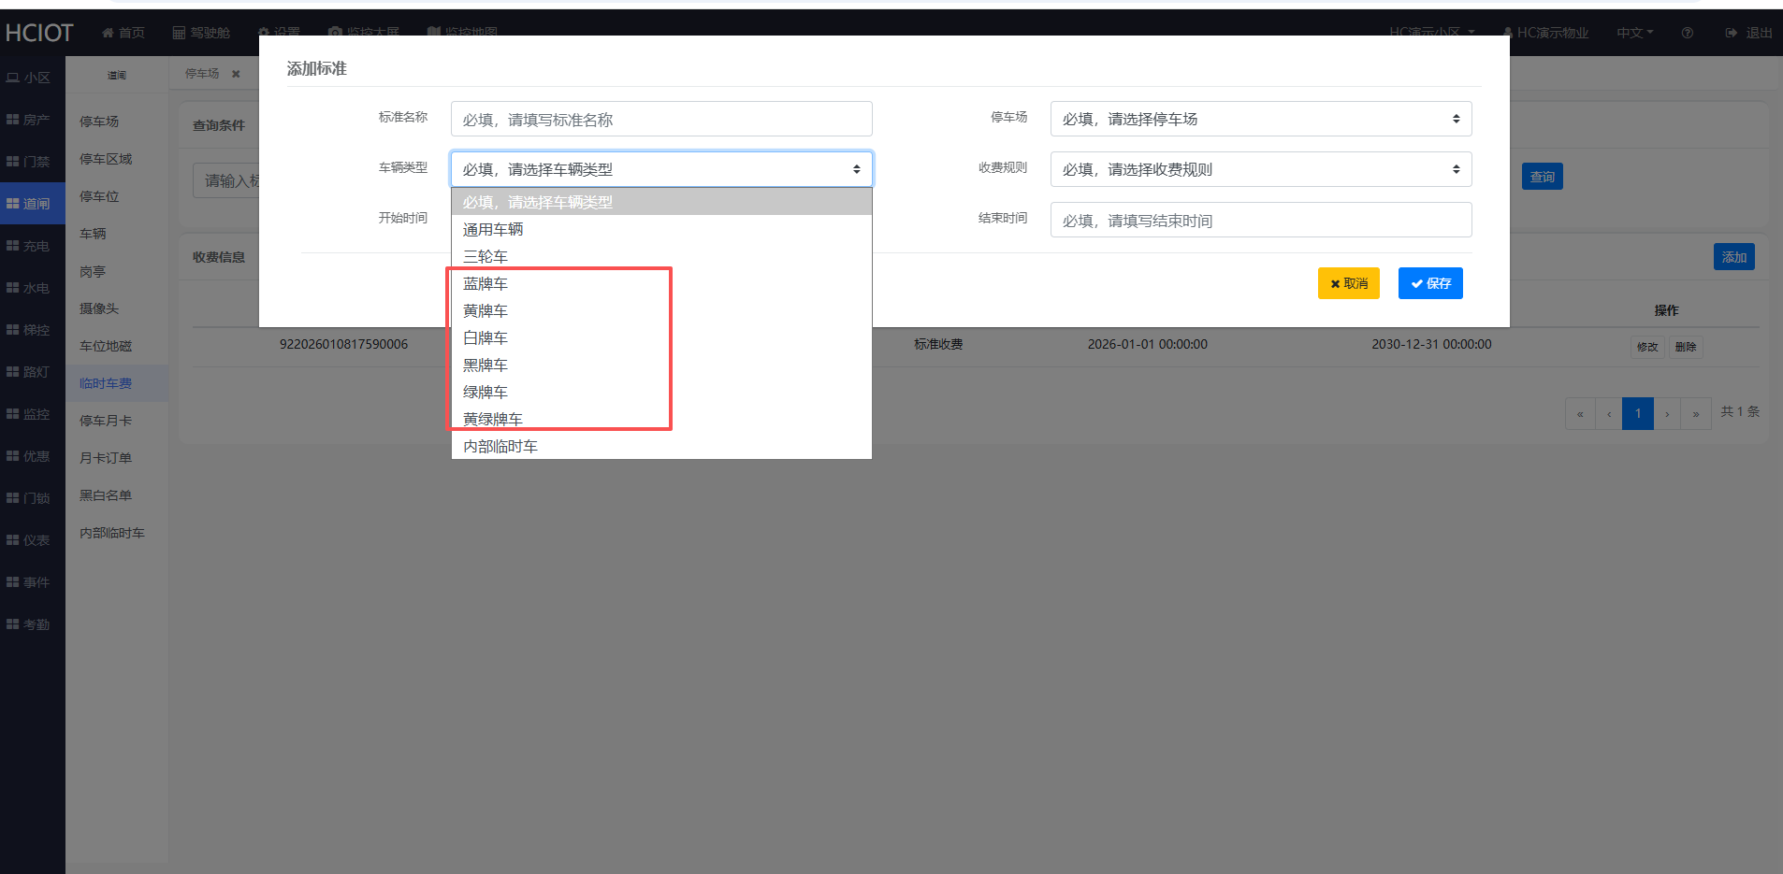Go to 黑白名单 submenu item

106,495
